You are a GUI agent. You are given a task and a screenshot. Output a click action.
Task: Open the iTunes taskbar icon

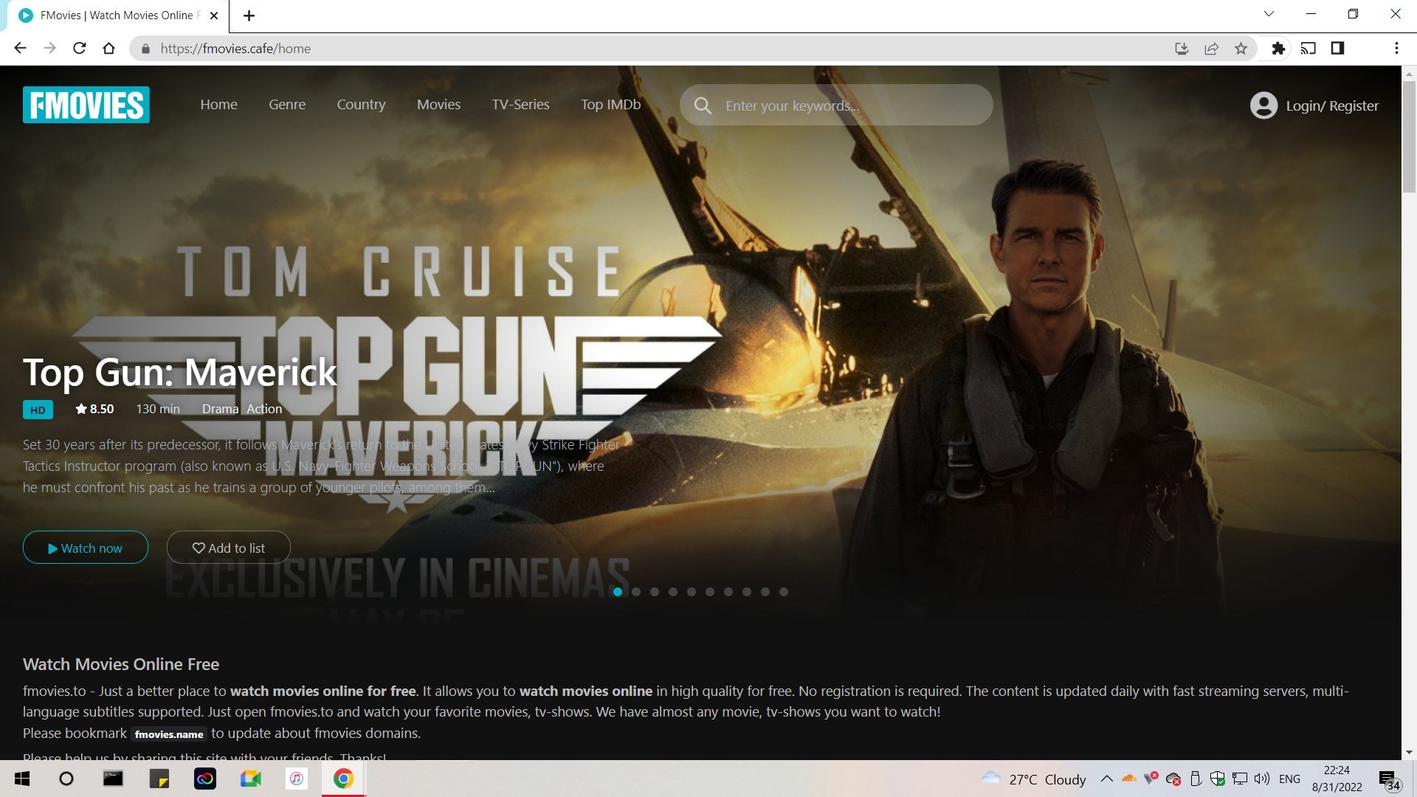(x=297, y=779)
